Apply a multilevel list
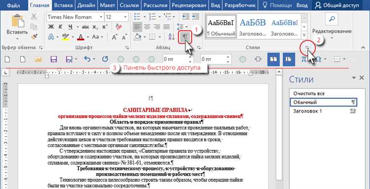370x189 pixels. pos(168,17)
